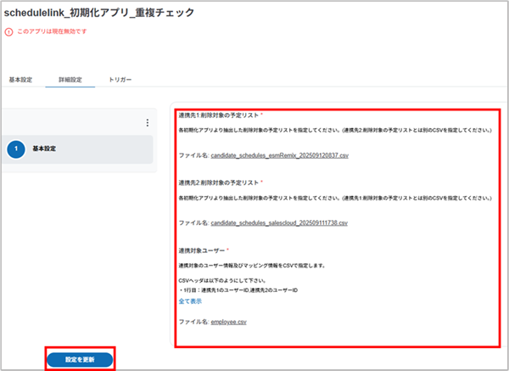
Task: Expand description with 全て表示
Action: coord(191,301)
